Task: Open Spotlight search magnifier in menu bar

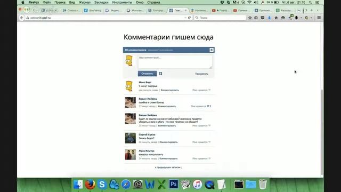Action: pyautogui.click(x=310, y=2)
